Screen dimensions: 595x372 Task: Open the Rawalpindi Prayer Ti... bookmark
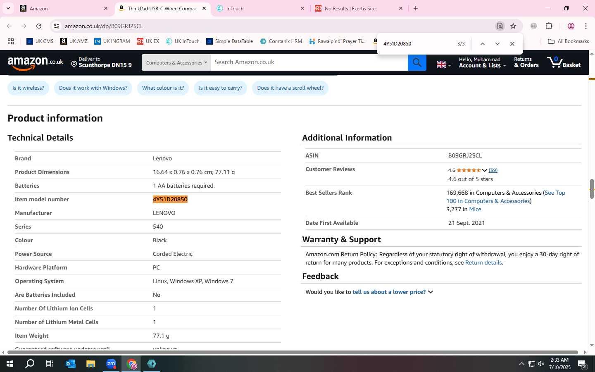point(338,41)
